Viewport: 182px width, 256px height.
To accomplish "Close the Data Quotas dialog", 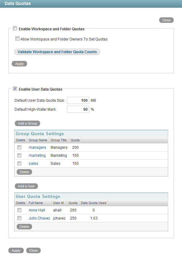I will point(166,20).
